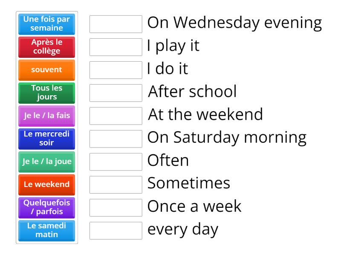This screenshot has width=341, height=255.
Task: Select the blue 'Une fois par semaine' tile
Action: coord(46,24)
